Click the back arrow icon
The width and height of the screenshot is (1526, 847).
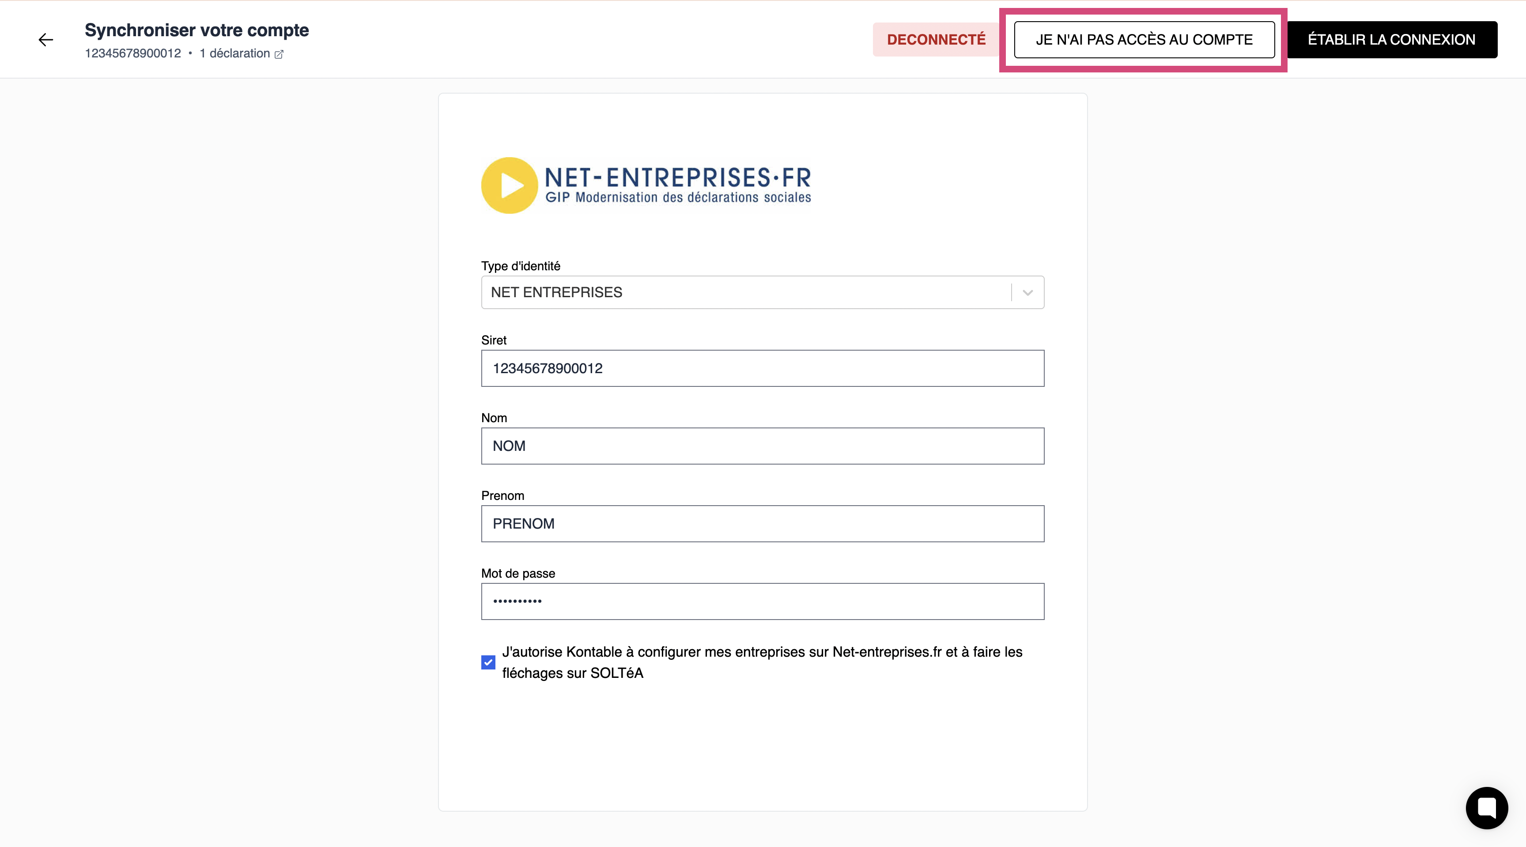click(x=45, y=40)
